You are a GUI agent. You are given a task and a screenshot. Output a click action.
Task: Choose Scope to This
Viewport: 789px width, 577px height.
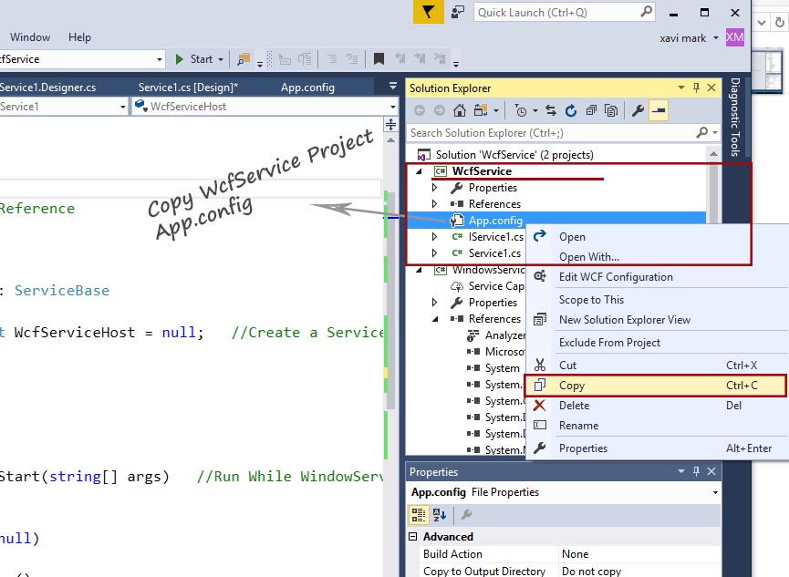(591, 299)
